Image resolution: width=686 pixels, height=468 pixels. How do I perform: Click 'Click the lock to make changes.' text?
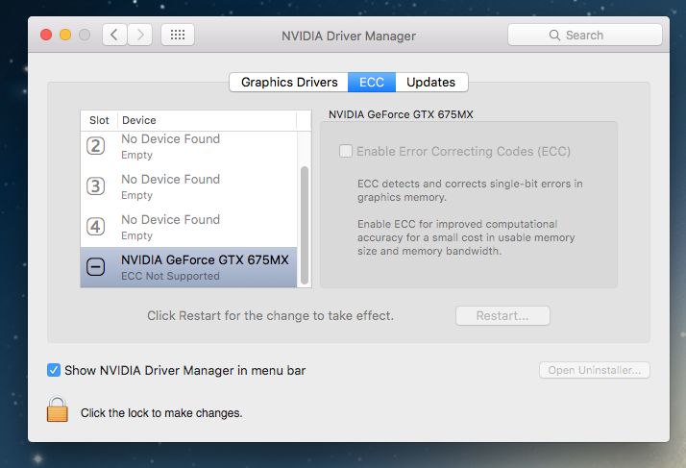[161, 413]
